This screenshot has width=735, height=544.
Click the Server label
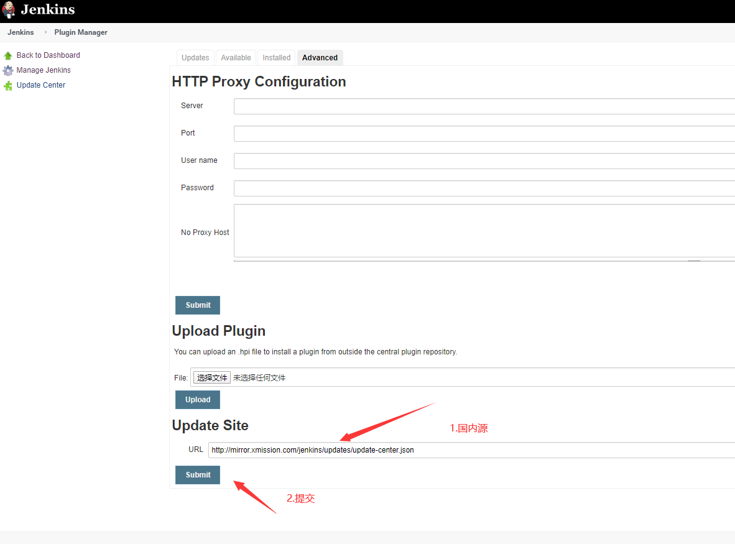tap(192, 106)
